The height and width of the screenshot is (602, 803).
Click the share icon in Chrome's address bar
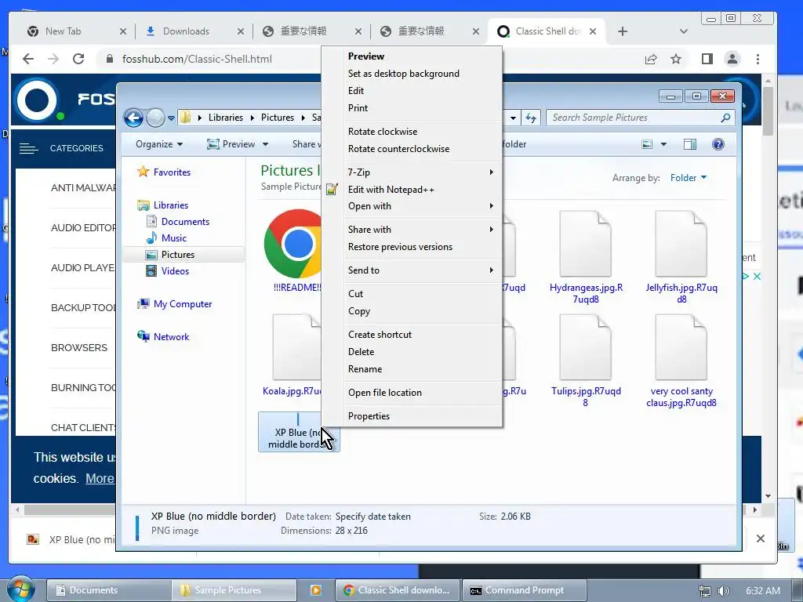(x=651, y=59)
